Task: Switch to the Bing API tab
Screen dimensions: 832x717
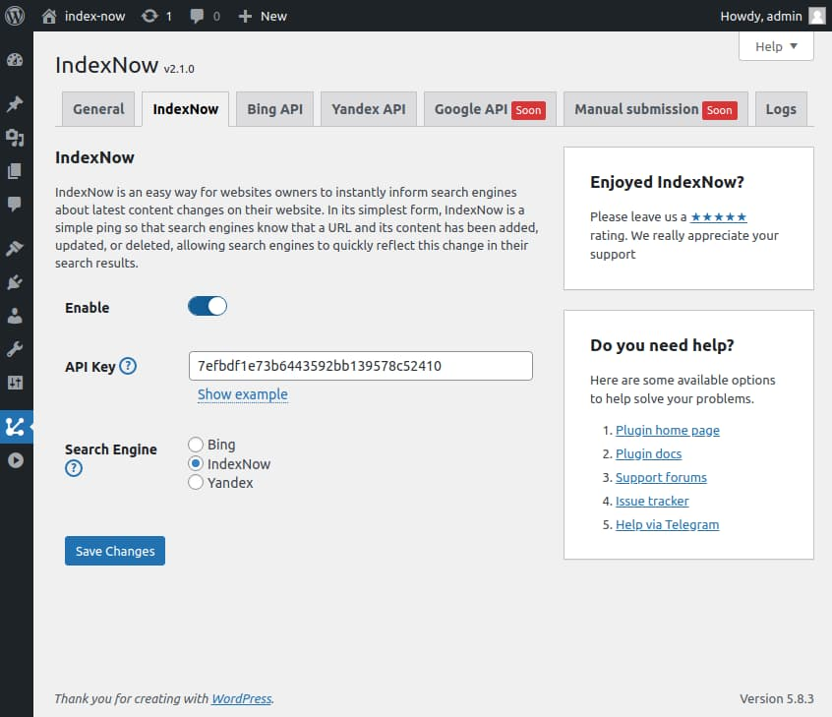Action: tap(274, 109)
